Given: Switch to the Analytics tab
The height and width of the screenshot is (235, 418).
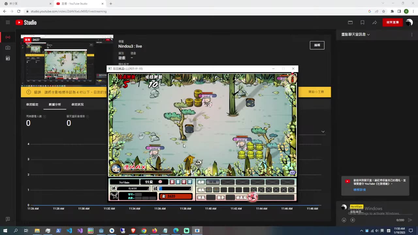Looking at the screenshot, I should [x=55, y=104].
